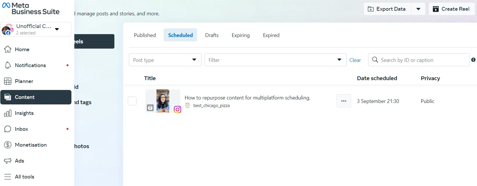Expand the Export Data arrow menu
This screenshot has height=186, width=477.
tap(418, 9)
